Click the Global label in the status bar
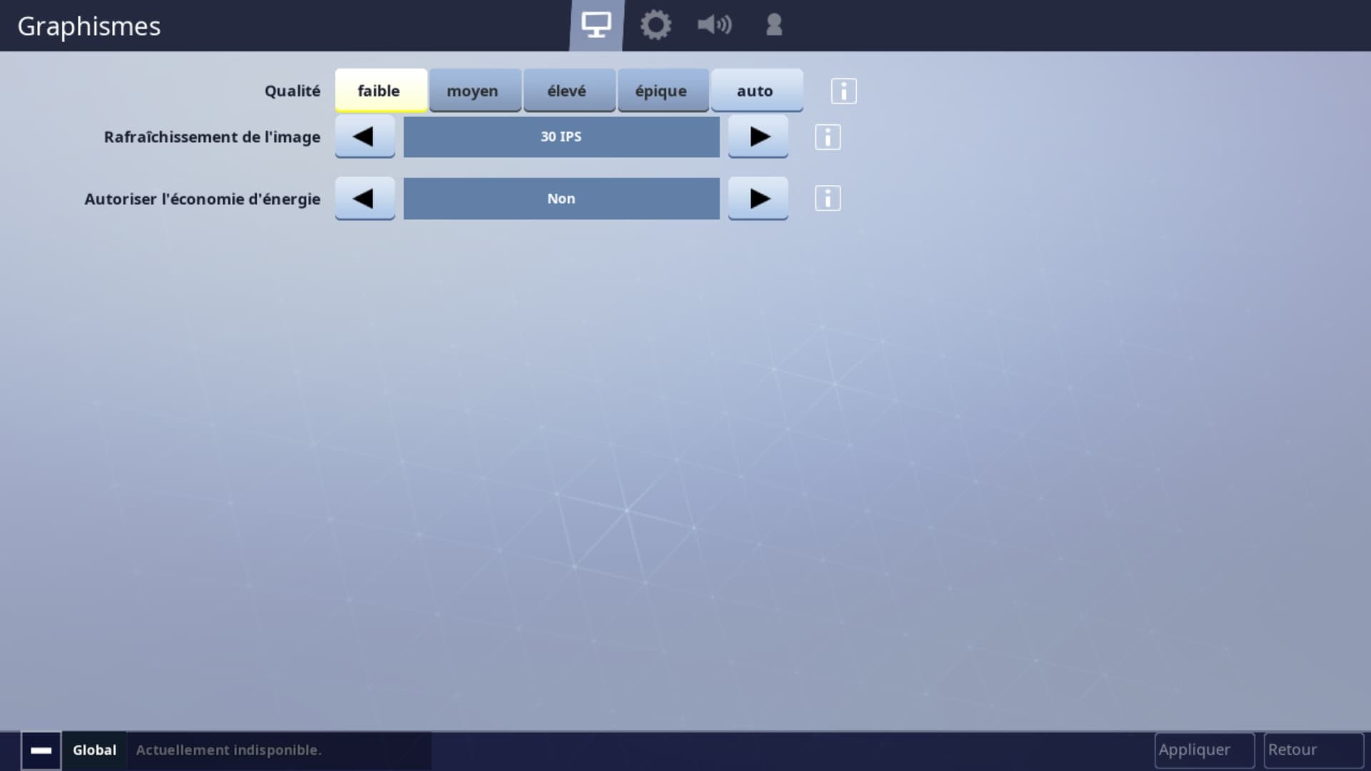1371x771 pixels. [x=94, y=750]
